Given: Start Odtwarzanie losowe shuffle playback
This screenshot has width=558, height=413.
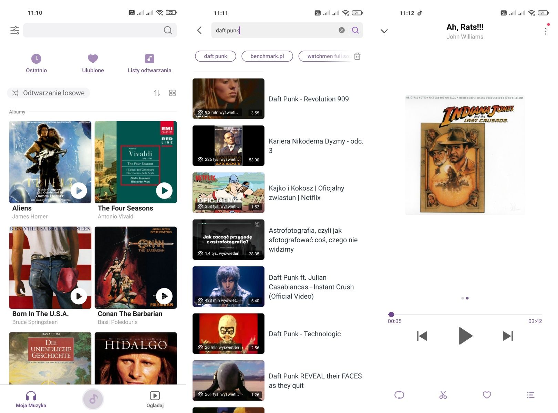Looking at the screenshot, I should [x=49, y=93].
